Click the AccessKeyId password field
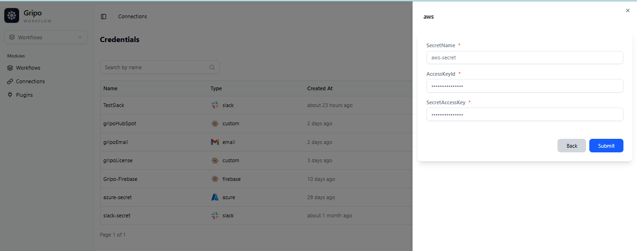 click(525, 86)
